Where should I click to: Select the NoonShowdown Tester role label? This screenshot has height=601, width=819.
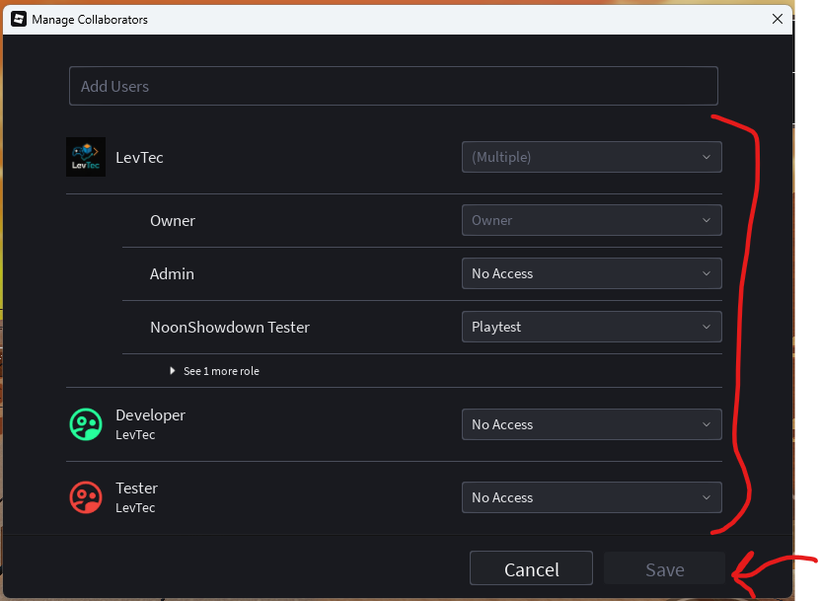pyautogui.click(x=230, y=328)
